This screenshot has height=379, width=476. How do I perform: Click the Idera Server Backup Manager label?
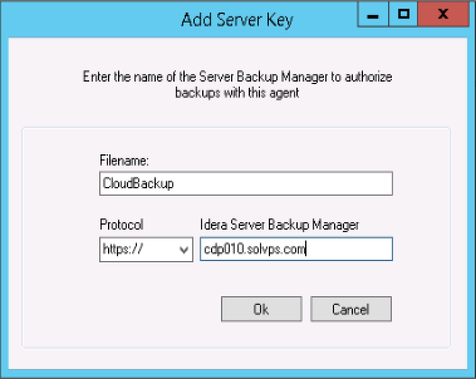point(279,225)
